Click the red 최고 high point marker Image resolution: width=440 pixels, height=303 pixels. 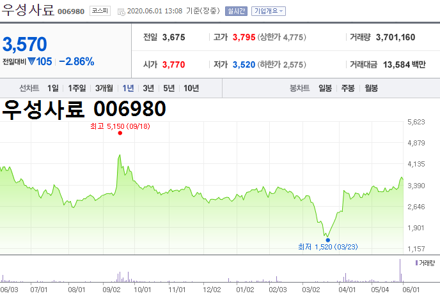coord(120,133)
